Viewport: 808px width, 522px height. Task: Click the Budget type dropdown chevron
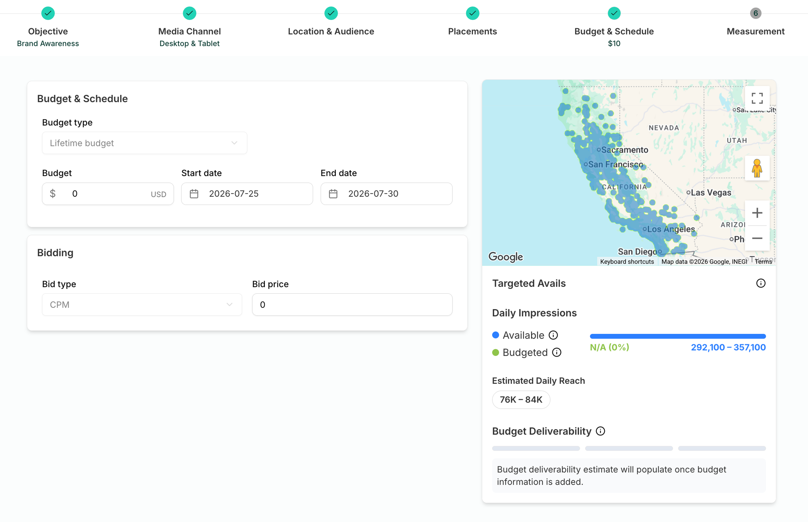[235, 143]
